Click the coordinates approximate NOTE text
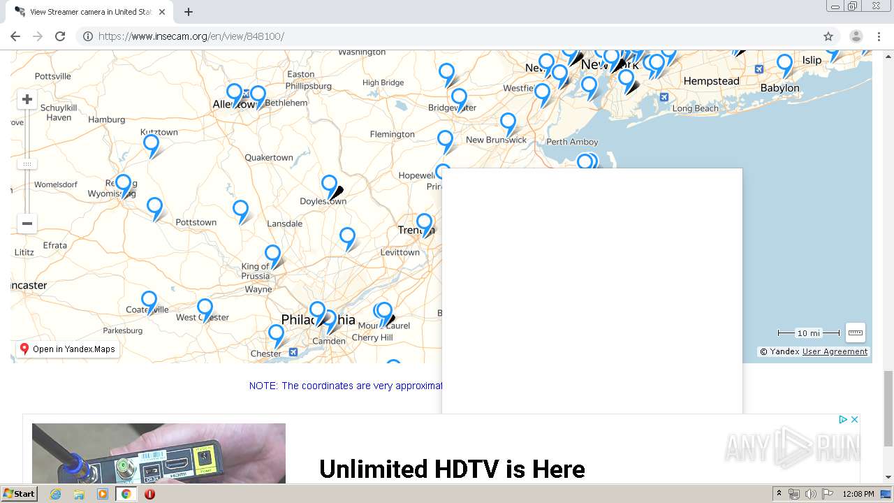Image resolution: width=894 pixels, height=503 pixels. point(346,386)
